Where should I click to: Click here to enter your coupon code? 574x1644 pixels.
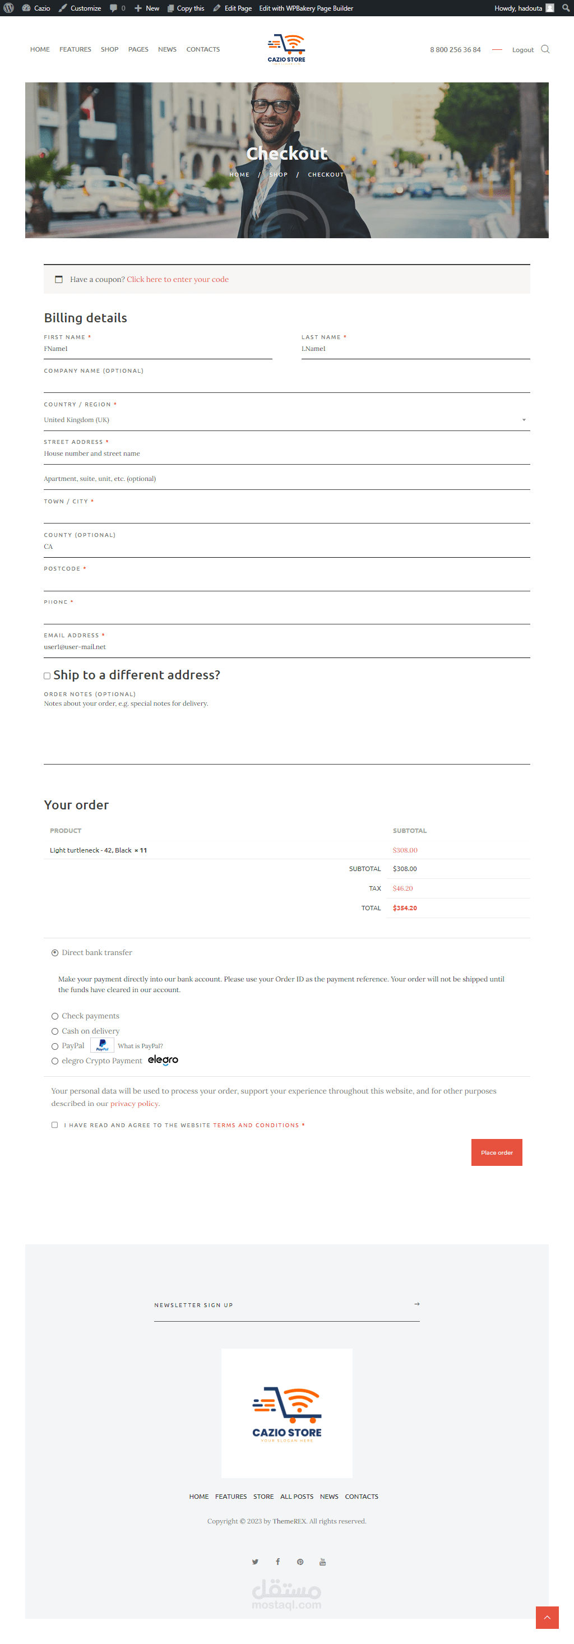[x=178, y=280]
